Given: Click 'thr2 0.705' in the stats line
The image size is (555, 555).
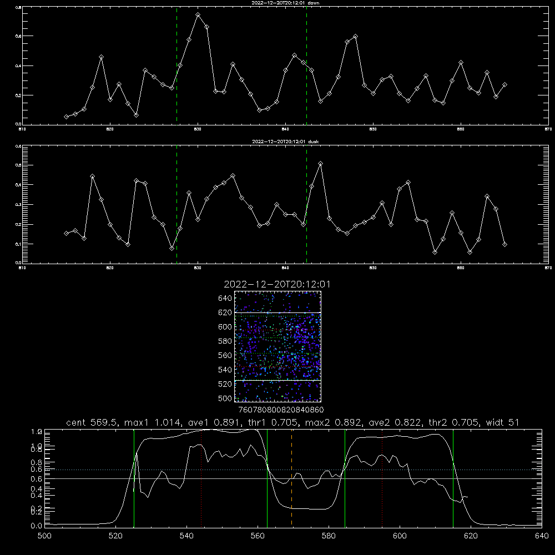Looking at the screenshot, I should (453, 422).
